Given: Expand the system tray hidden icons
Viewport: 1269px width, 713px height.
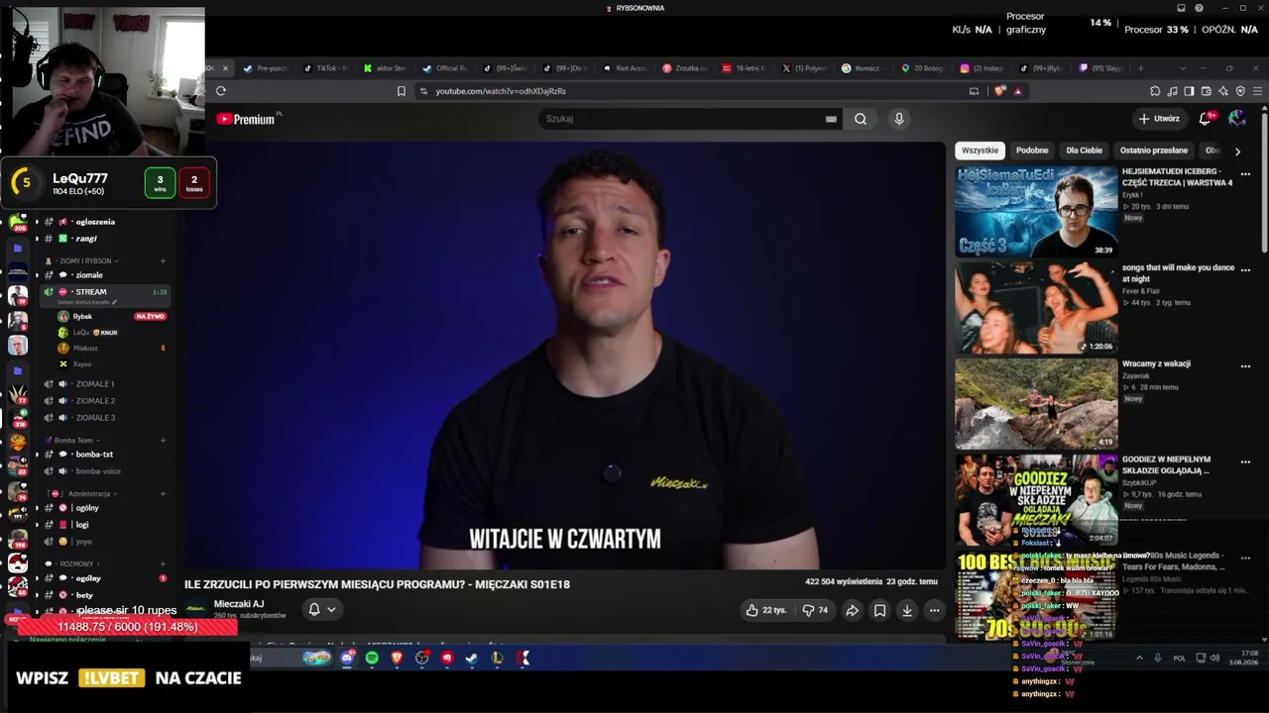Looking at the screenshot, I should coord(1139,658).
